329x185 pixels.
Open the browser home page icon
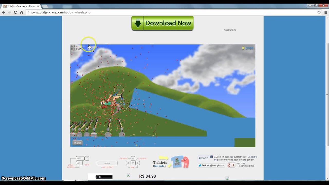[x=21, y=12]
